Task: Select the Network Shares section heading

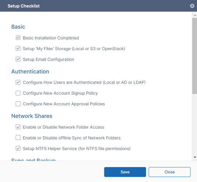Action: tap(32, 116)
